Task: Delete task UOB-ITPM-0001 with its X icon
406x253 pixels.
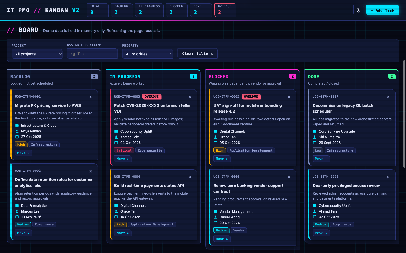Action: (x=91, y=97)
